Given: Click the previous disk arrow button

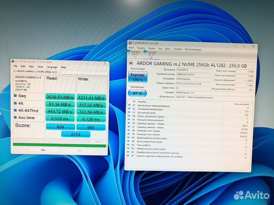Looking at the screenshot, I should pos(131,63).
